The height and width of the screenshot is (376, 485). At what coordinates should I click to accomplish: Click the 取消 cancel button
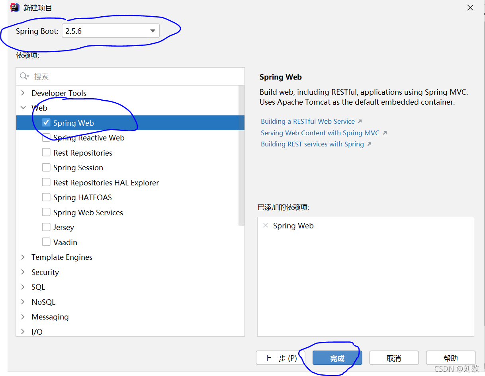tap(394, 358)
